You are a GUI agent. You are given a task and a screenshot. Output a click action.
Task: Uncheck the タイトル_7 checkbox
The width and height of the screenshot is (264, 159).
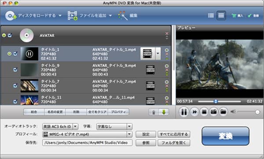pyautogui.click(x=15, y=85)
